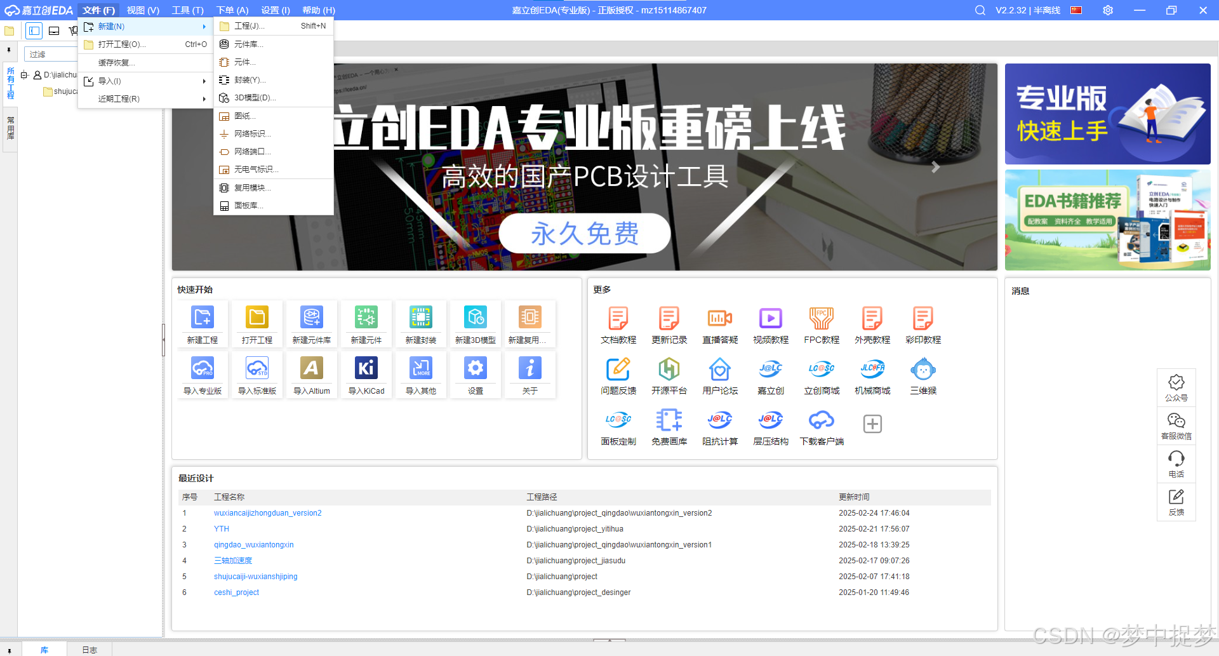Add a shortcut with the plus icon

[x=872, y=424]
